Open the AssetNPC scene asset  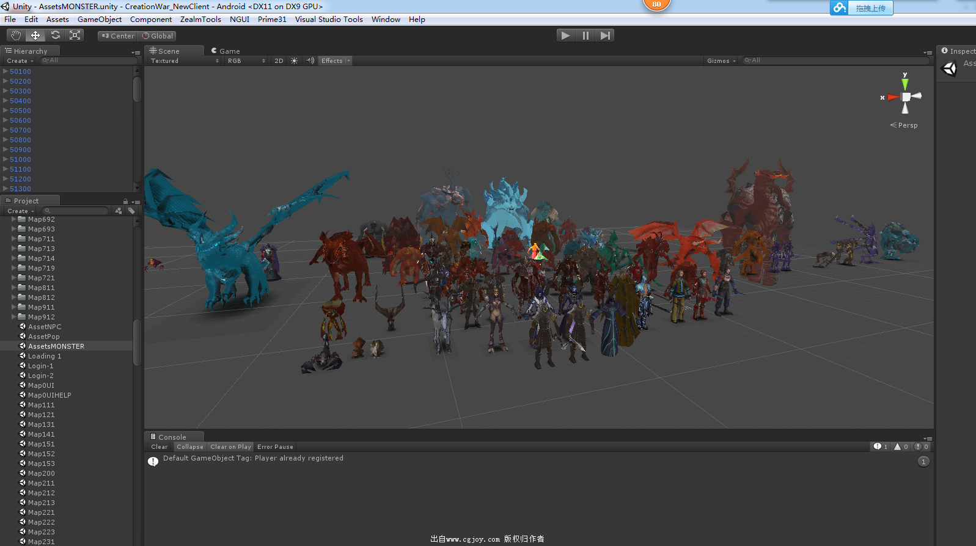45,327
